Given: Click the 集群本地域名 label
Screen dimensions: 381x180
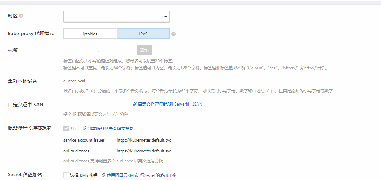Looking at the screenshot, I should (x=22, y=81).
